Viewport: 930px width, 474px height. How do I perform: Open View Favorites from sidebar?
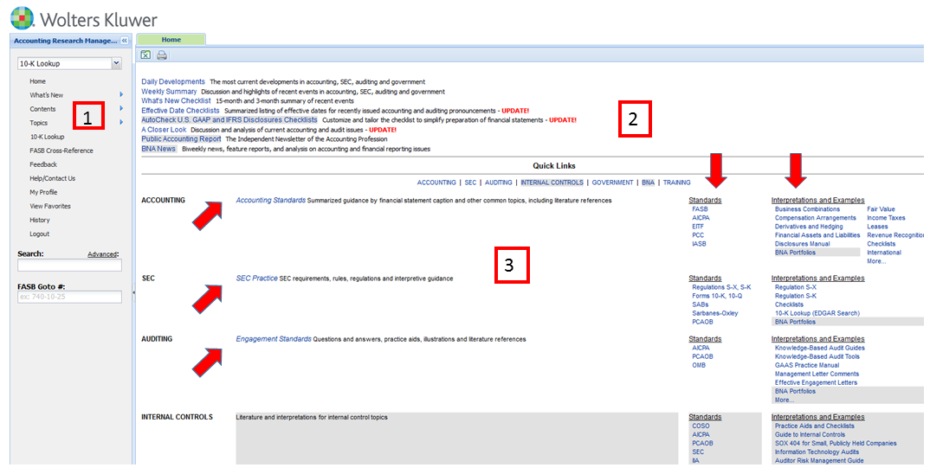tap(50, 206)
